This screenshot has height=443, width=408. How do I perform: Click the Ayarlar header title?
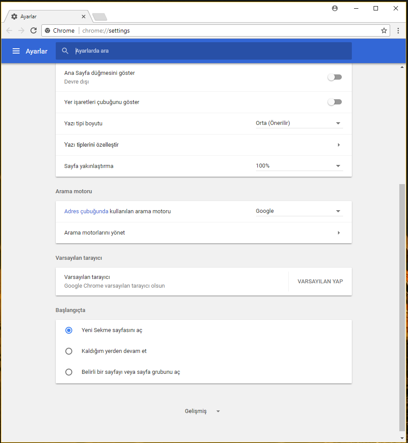(37, 51)
